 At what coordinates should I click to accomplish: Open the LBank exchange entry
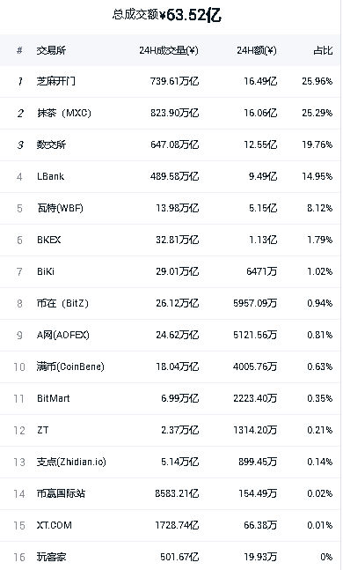pos(170,177)
